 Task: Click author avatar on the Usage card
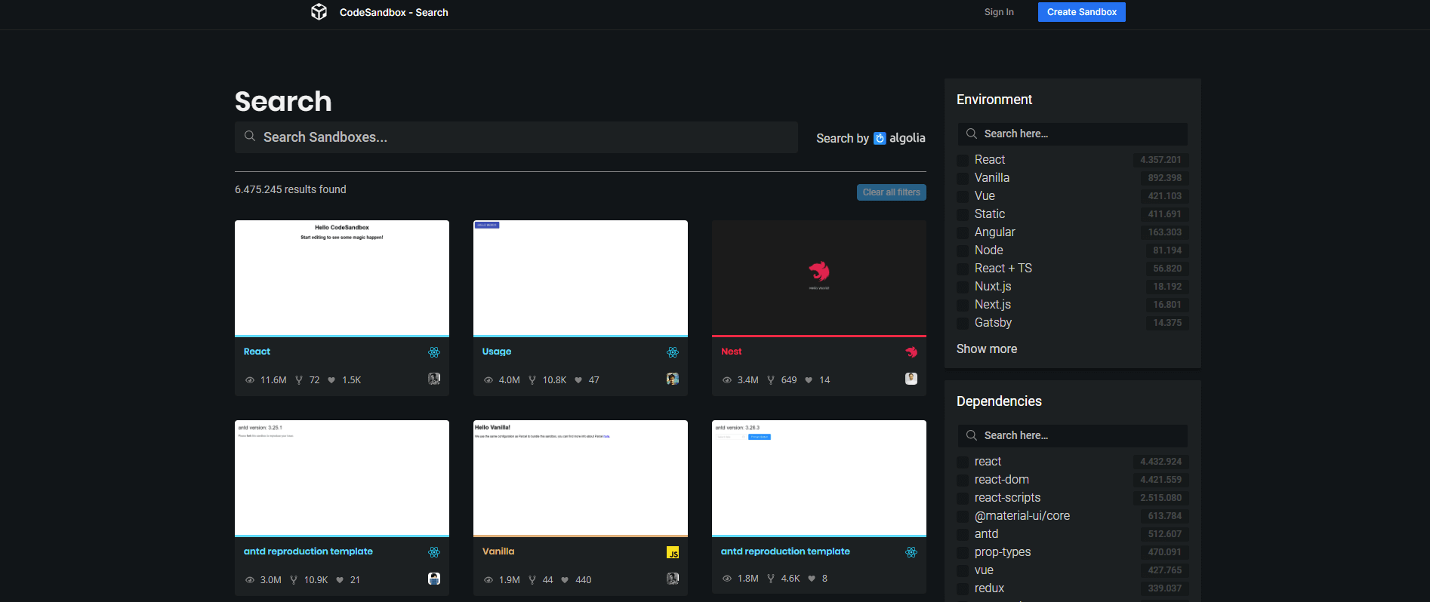pos(673,379)
